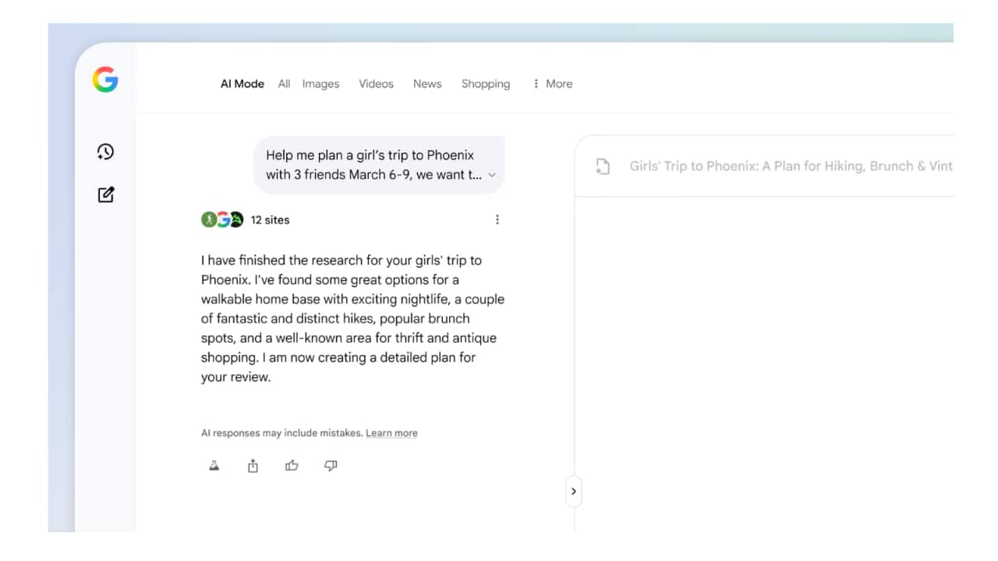The image size is (998, 561).
Task: Open the three-dot menu beside 12 sites
Action: [x=497, y=220]
